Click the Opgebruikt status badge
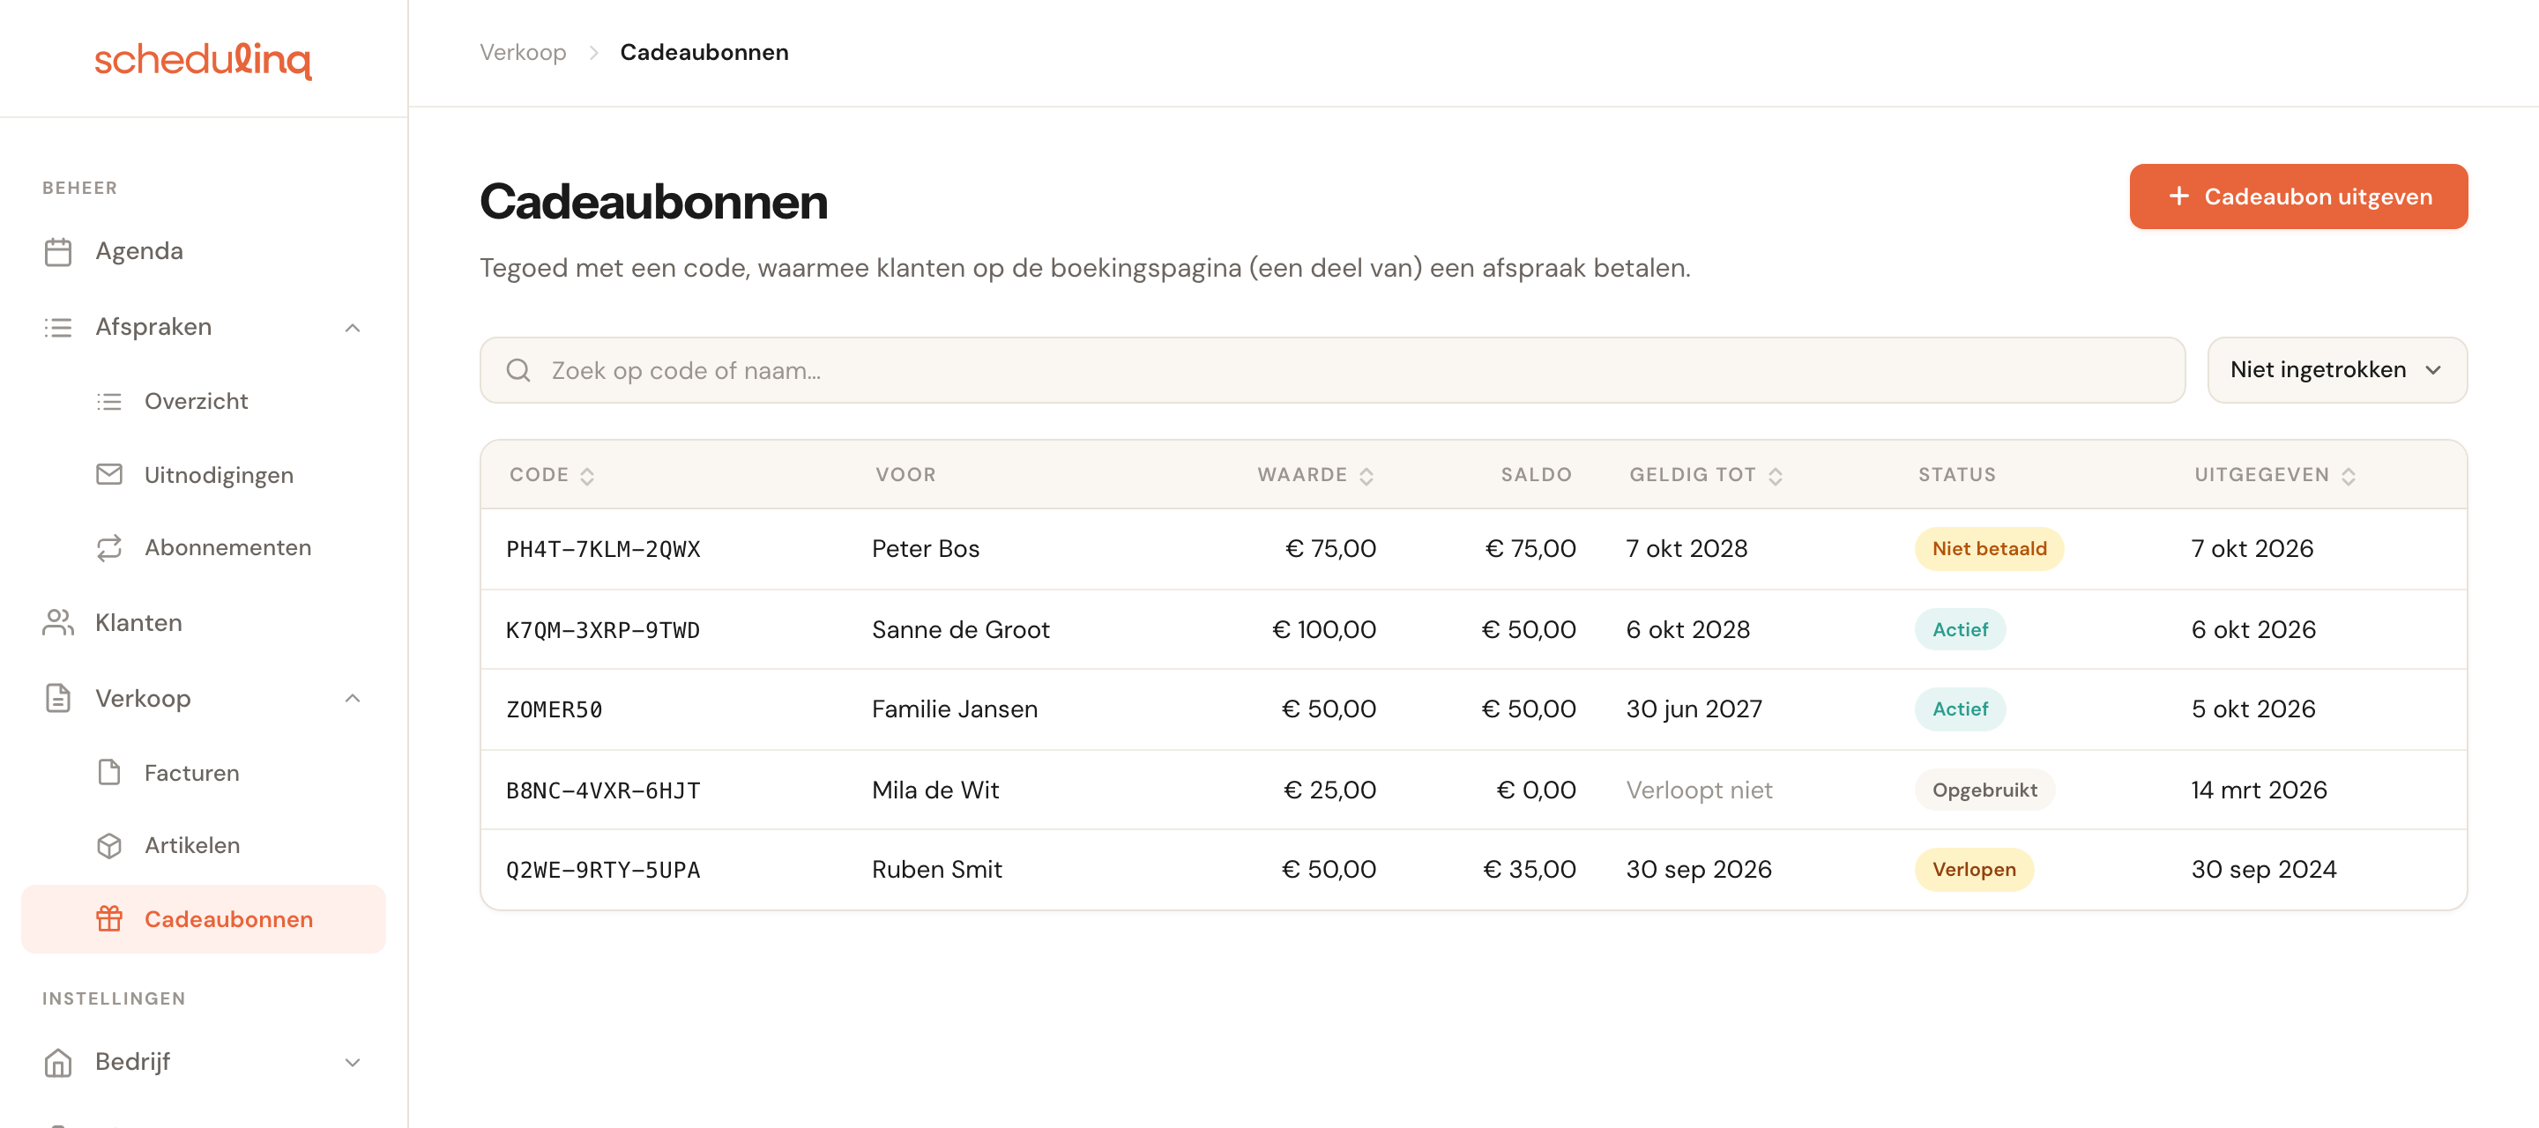Image resolution: width=2539 pixels, height=1128 pixels. (1984, 790)
